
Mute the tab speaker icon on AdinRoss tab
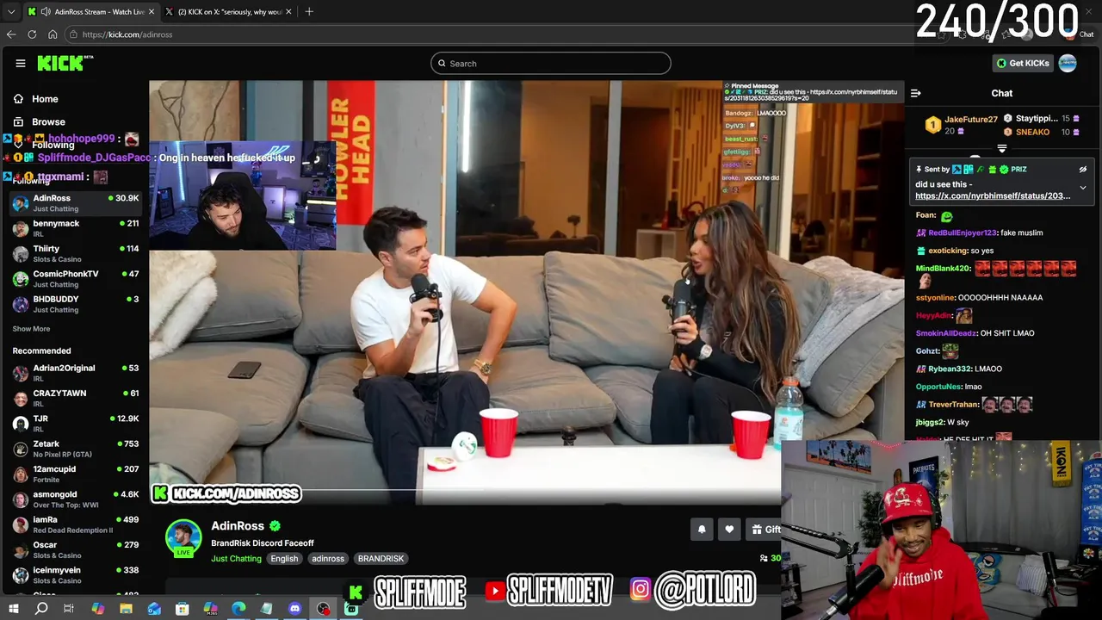(x=46, y=12)
